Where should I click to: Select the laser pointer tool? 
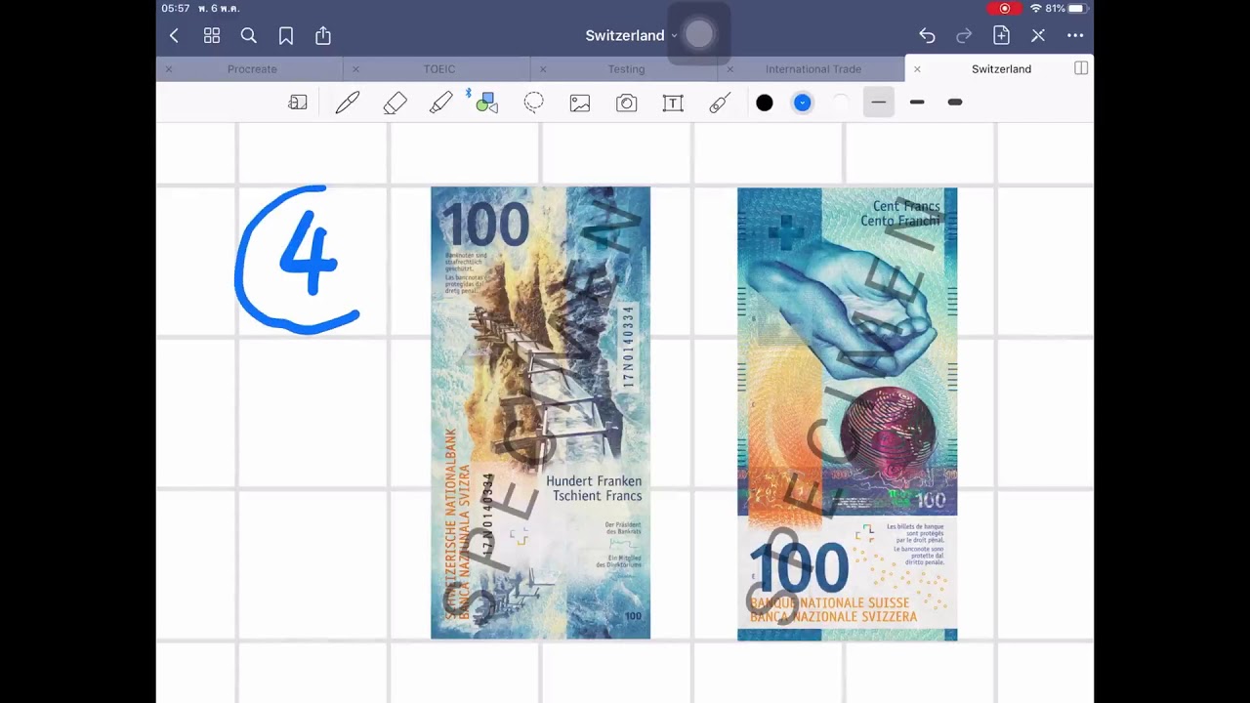pos(720,103)
